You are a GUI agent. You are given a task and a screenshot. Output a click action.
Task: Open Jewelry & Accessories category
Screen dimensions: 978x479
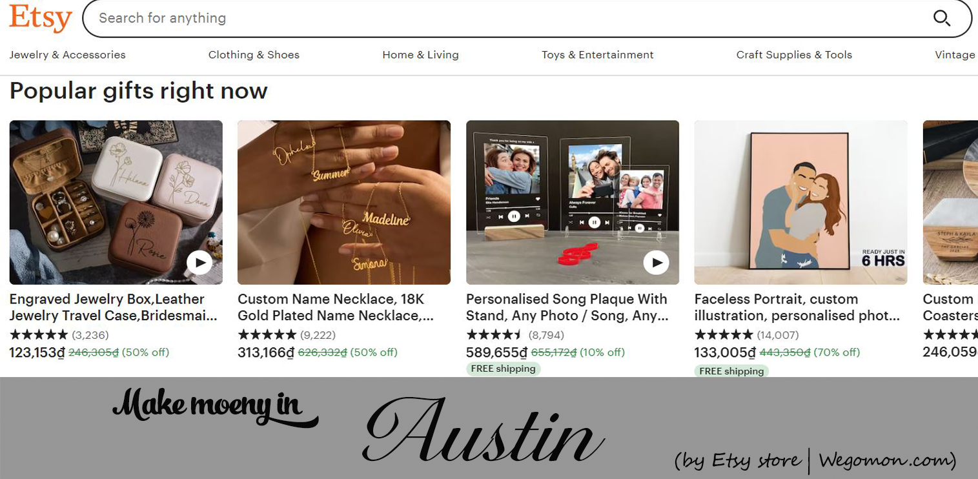coord(68,55)
